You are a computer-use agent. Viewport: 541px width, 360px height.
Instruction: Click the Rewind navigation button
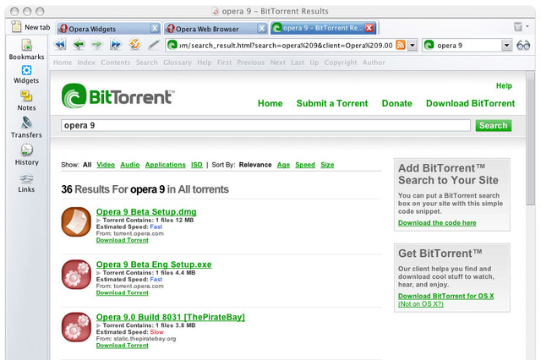click(x=60, y=45)
